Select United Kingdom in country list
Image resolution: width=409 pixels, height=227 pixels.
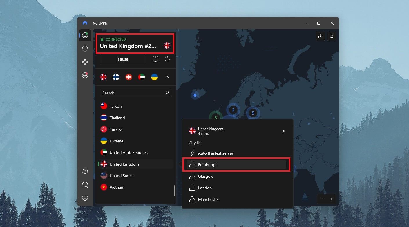point(136,164)
